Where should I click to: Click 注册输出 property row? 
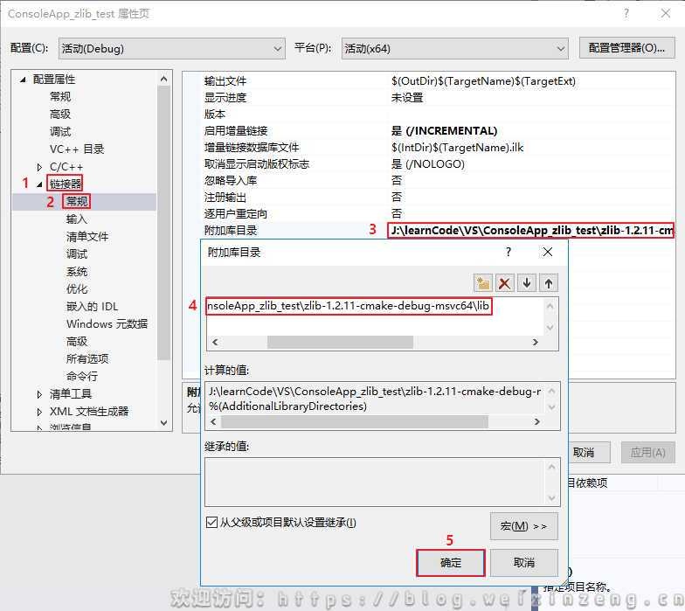coord(439,198)
